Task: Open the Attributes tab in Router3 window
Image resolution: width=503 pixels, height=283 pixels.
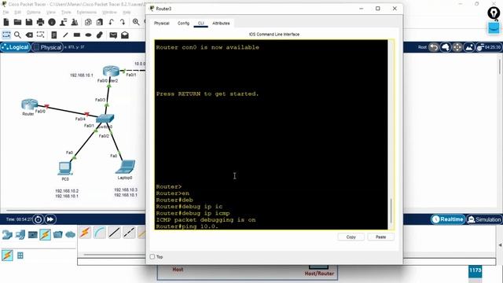Action: pyautogui.click(x=221, y=24)
